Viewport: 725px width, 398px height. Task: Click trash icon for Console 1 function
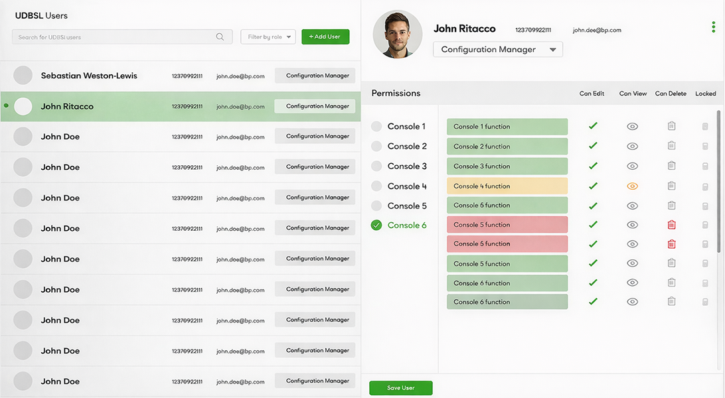(x=671, y=126)
